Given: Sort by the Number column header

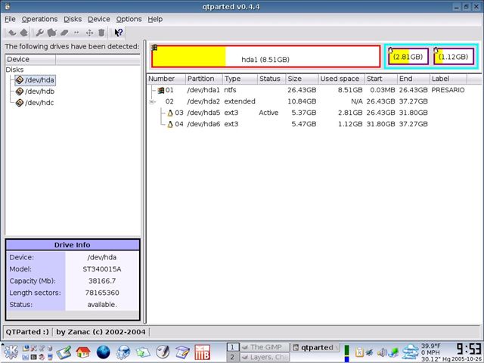Looking at the screenshot, I should (166, 79).
